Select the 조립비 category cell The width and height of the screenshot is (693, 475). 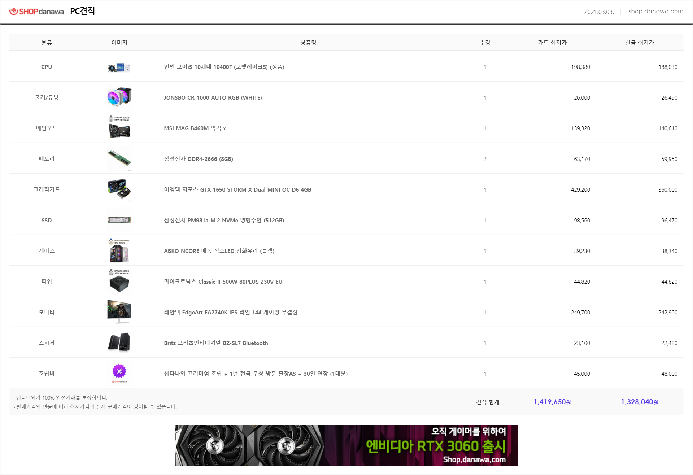pyautogui.click(x=47, y=374)
